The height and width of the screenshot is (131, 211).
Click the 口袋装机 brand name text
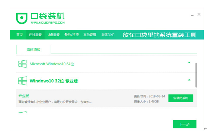[48, 16]
